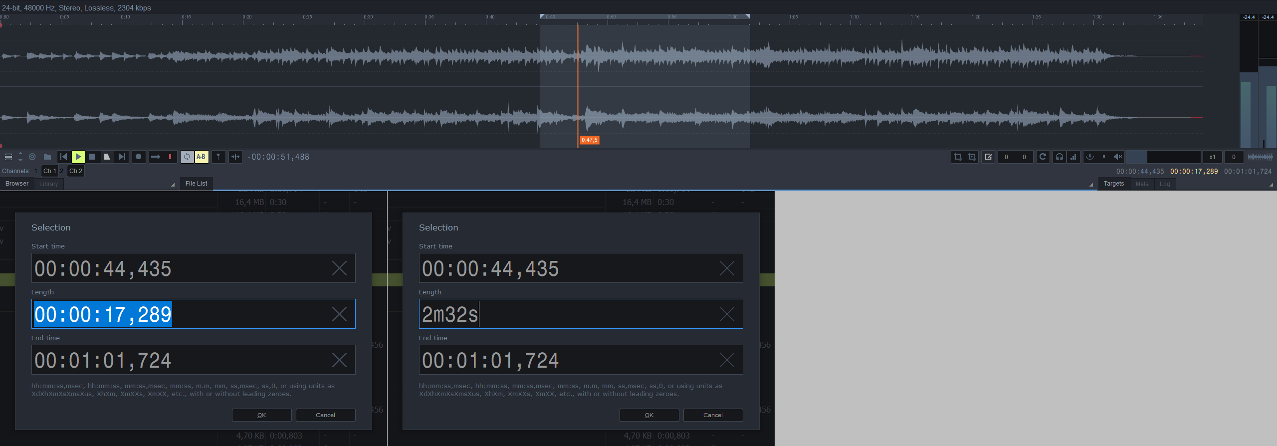Click the hamburger menu icon
This screenshot has height=446, width=1277.
(8, 157)
